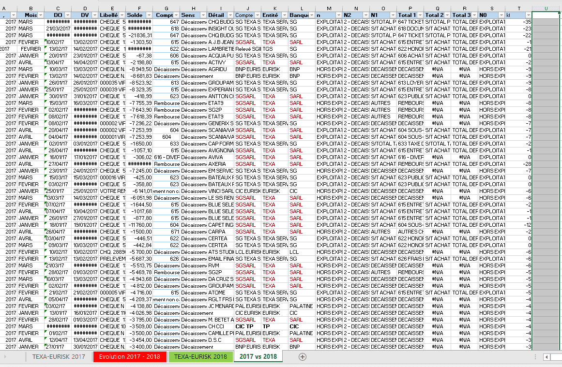Click the cell containing AVIVA
Viewport: 562px width, 367px height.
220,157
